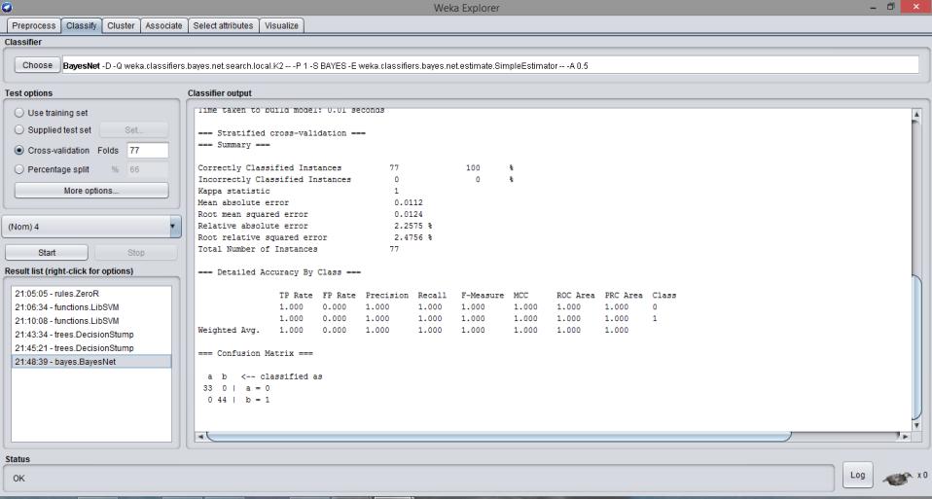Click the Correctly Classified Instances line
This screenshot has width=932, height=499.
pos(355,168)
